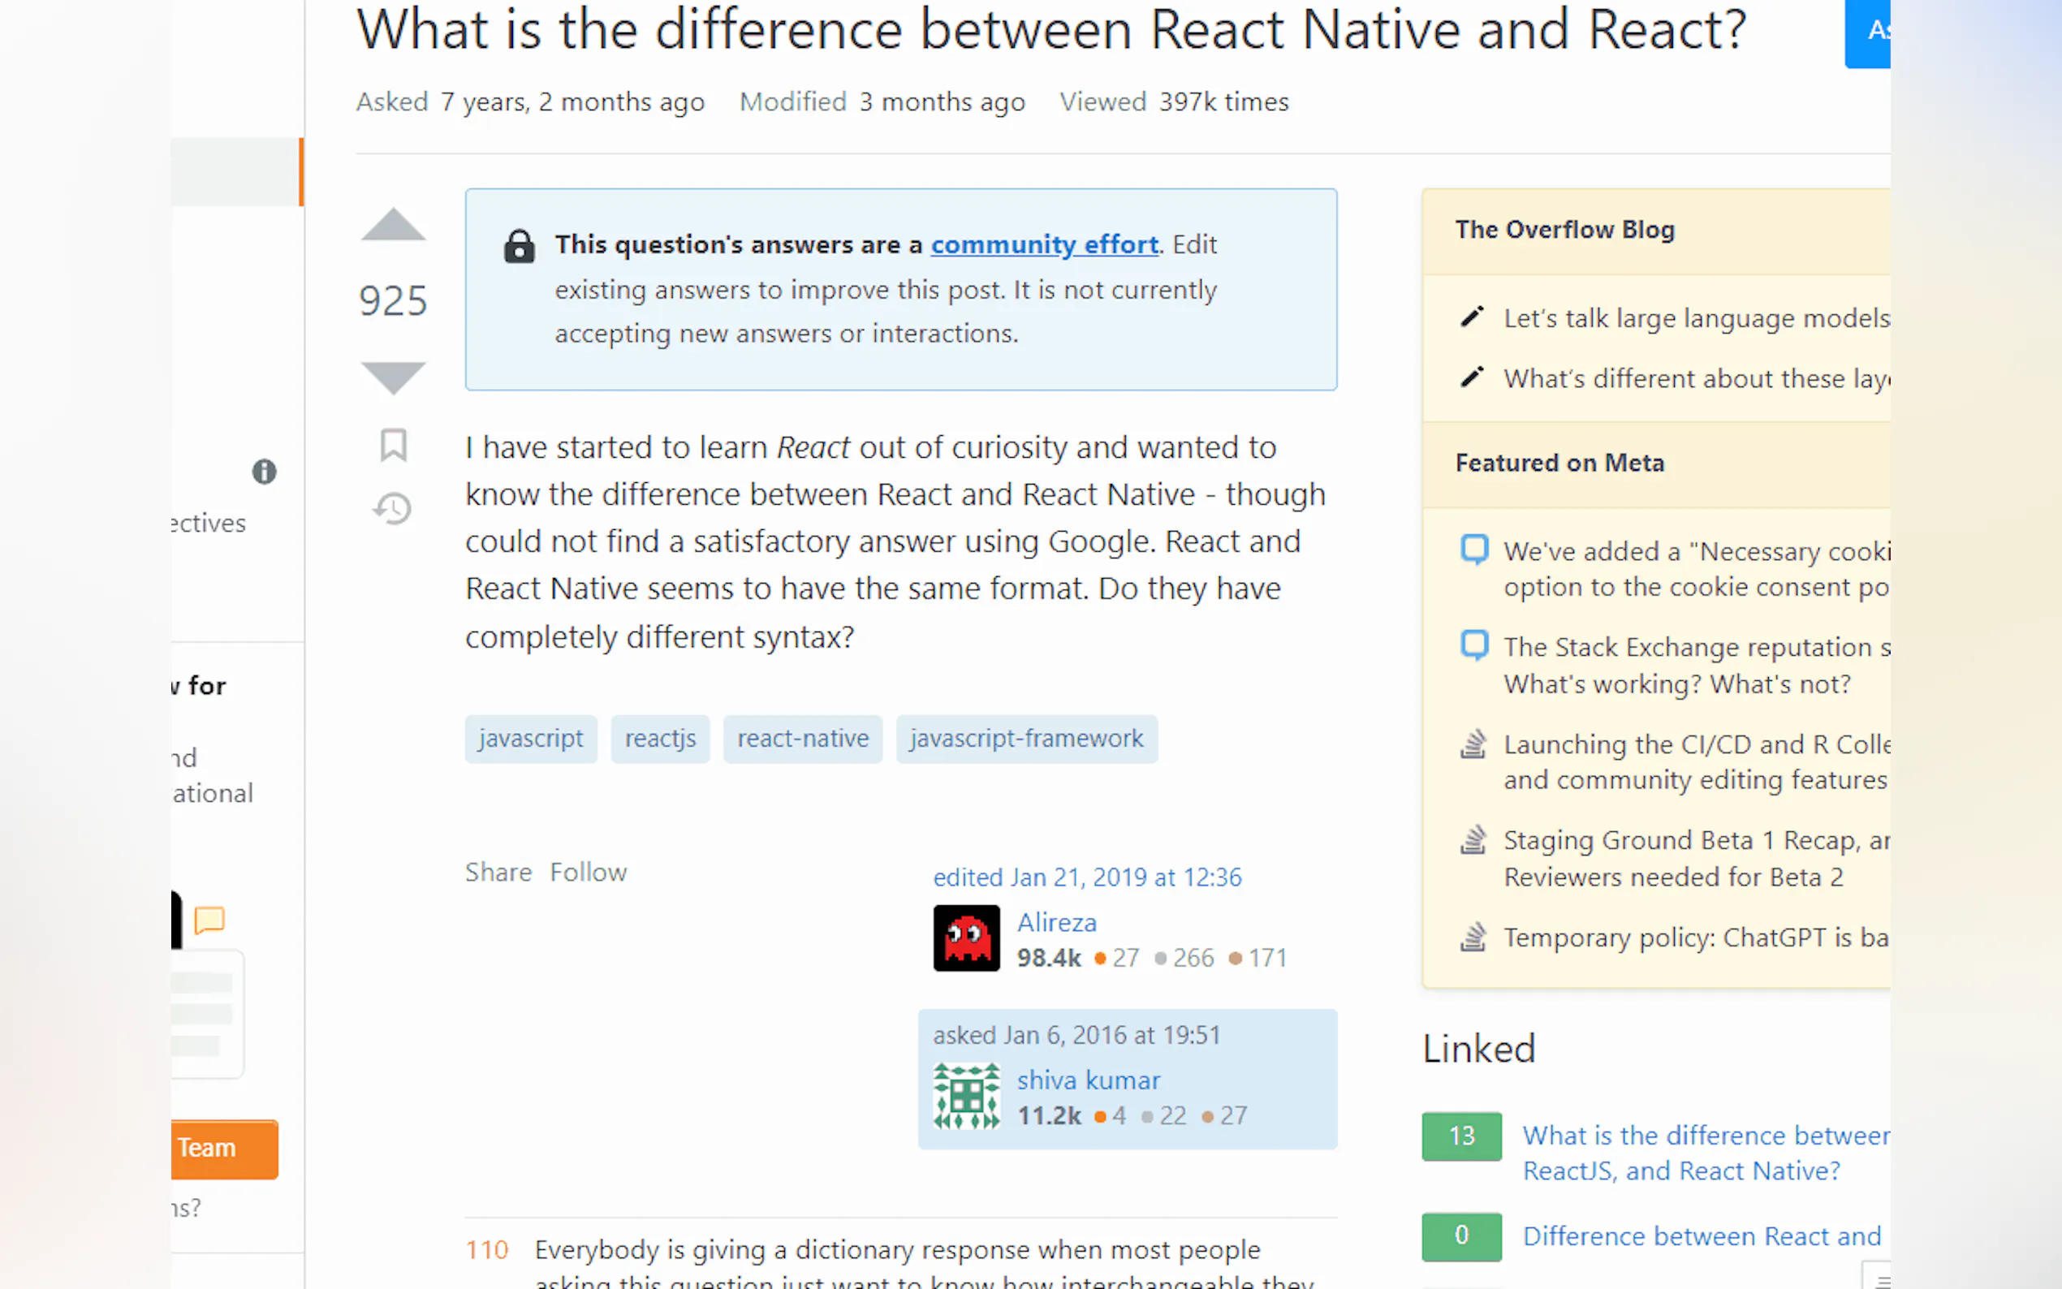
Task: Click Share under the question
Action: 498,872
